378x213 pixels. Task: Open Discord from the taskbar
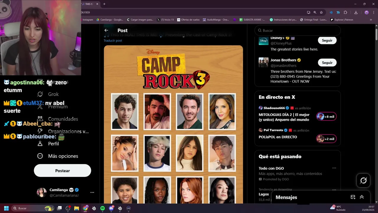coord(111,208)
